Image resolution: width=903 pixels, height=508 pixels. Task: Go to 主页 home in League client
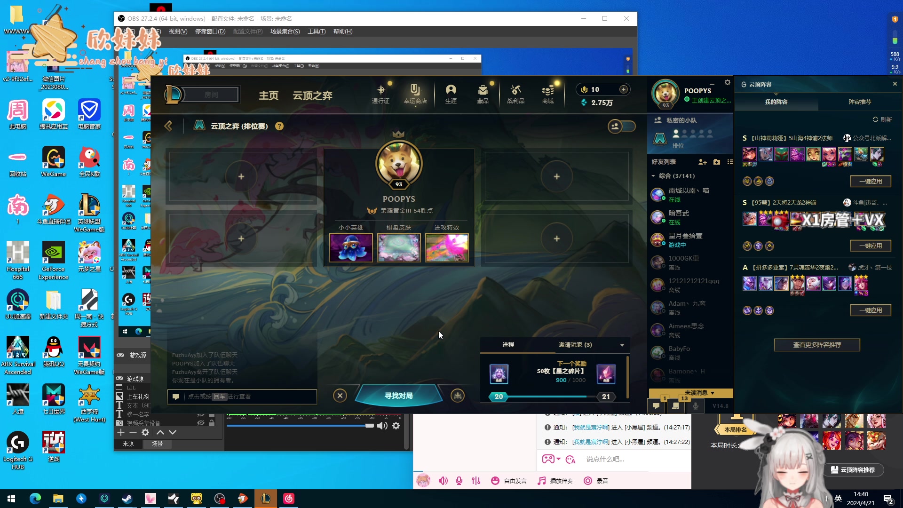(269, 95)
